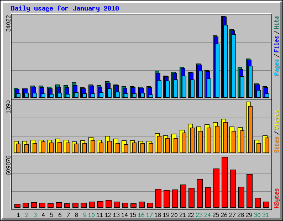
Task: Click day label 8 on the x-axis
Action: pyautogui.click(x=76, y=215)
